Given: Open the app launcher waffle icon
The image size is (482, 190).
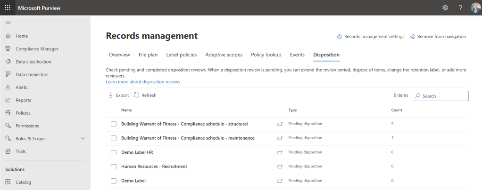Looking at the screenshot, I should tap(8, 8).
